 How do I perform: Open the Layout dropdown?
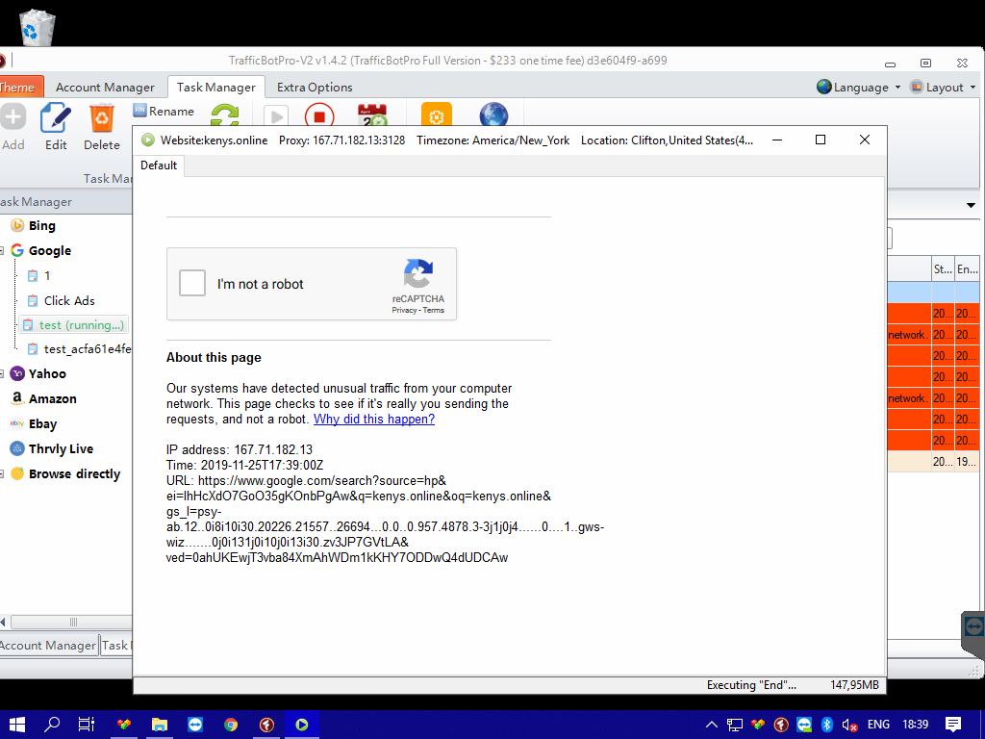pos(943,87)
